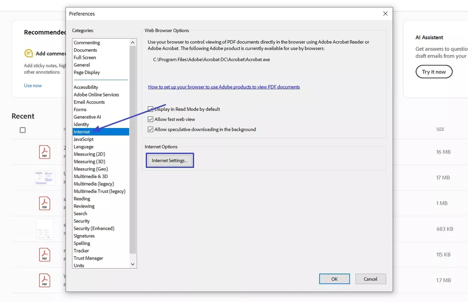Click Try it now in the AI Assistant panel
The height and width of the screenshot is (302, 468).
click(434, 72)
